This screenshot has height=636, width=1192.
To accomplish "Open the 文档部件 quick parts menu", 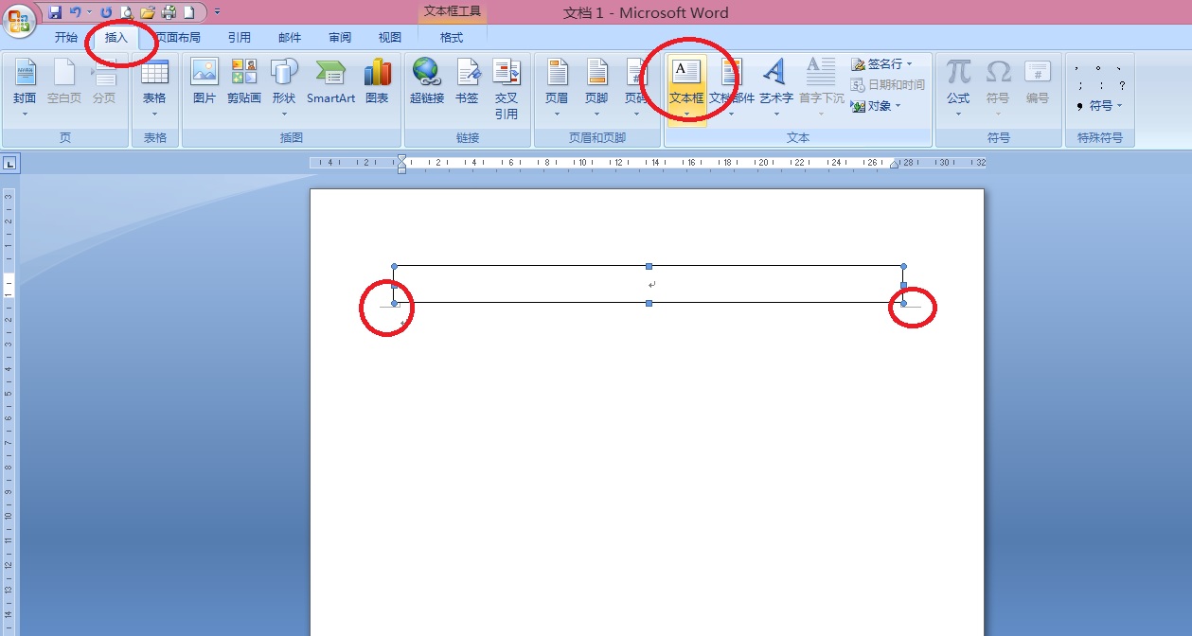I will (732, 87).
